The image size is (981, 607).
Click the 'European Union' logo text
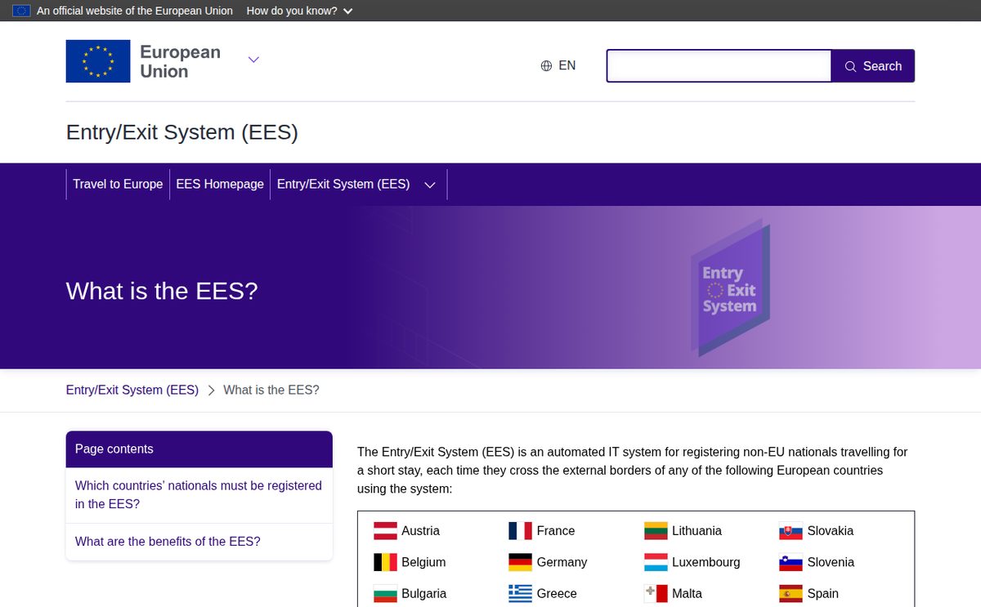[180, 62]
